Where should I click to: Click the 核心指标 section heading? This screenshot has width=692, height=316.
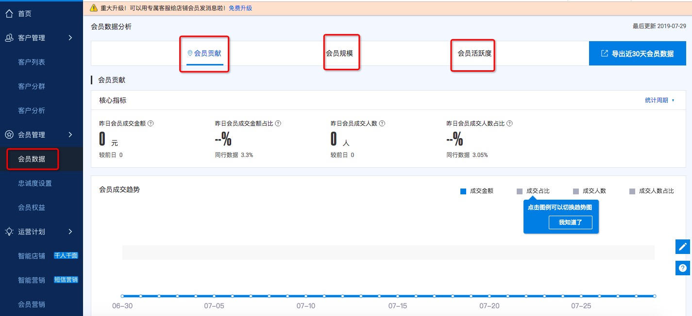[113, 100]
